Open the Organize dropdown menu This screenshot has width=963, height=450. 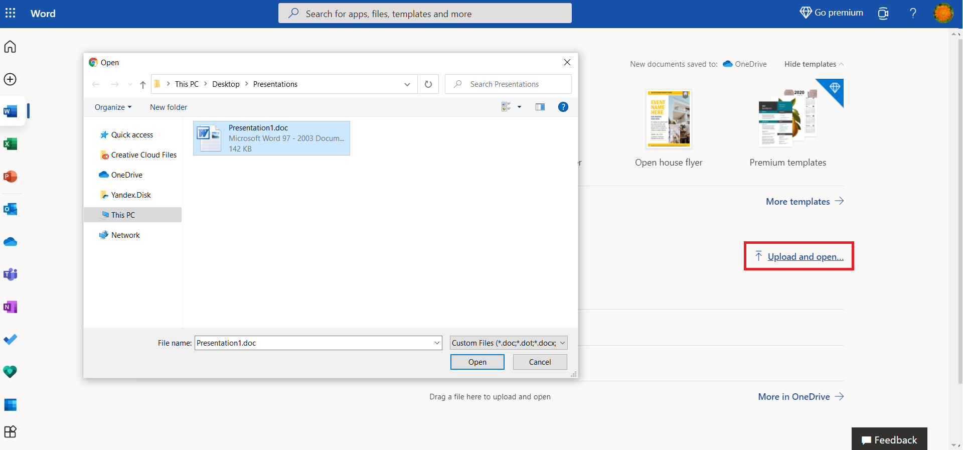coord(113,107)
